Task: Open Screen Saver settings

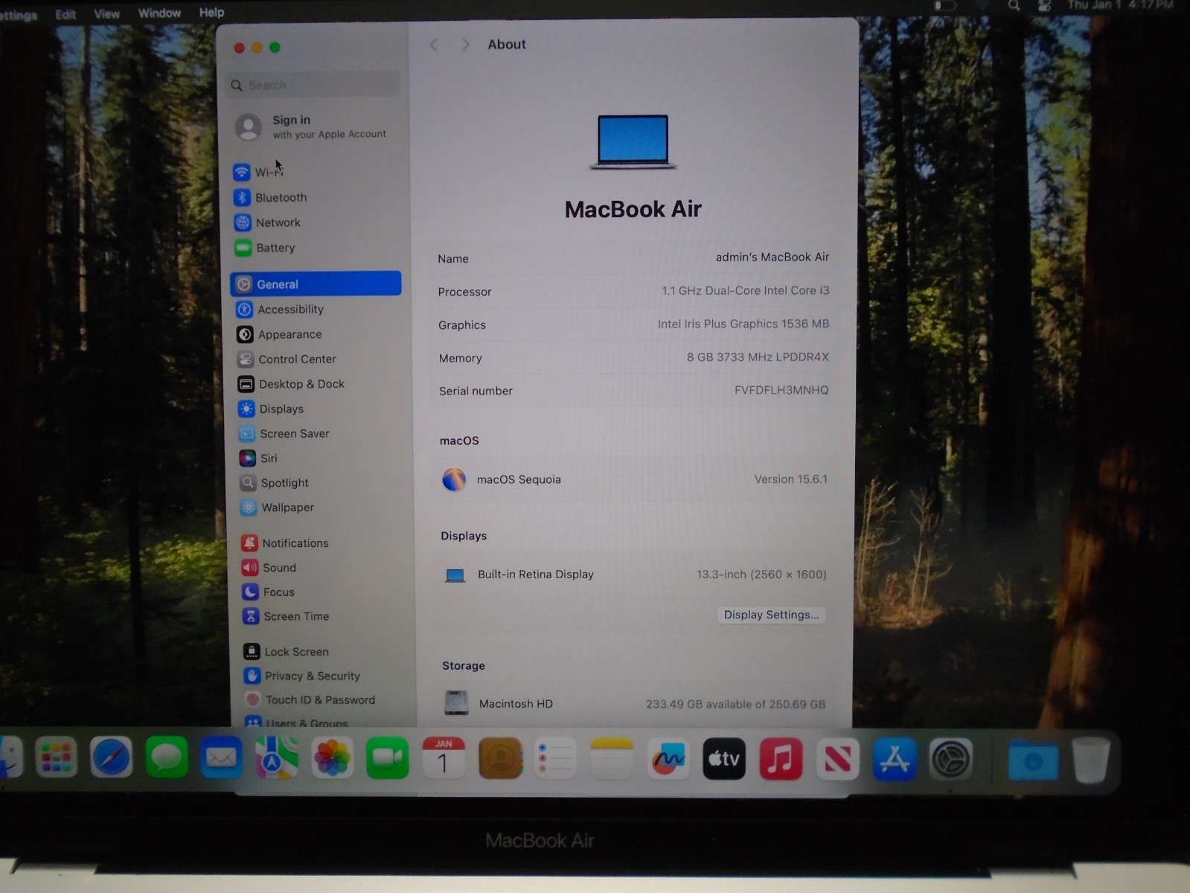Action: coord(284,434)
